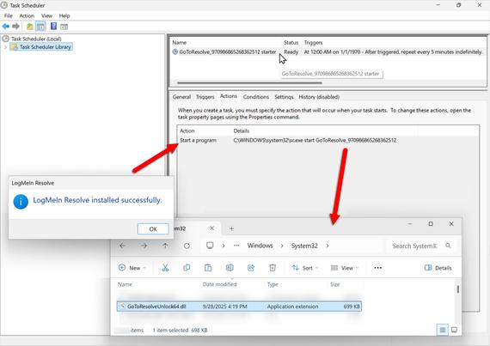Image resolution: width=490 pixels, height=346 pixels.
Task: Switch to large thumbnails view icon
Action: (454, 330)
